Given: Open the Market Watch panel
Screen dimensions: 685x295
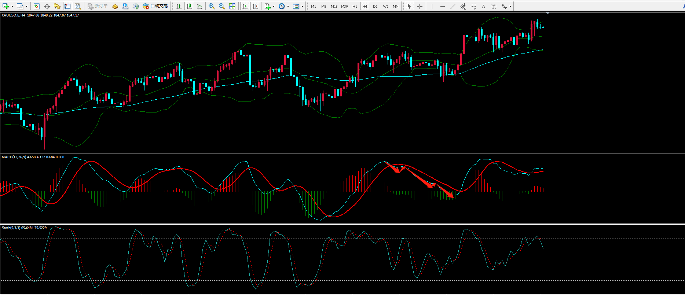Looking at the screenshot, I should coord(36,6).
